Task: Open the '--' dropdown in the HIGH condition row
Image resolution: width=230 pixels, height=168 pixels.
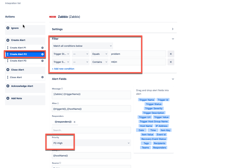Action: pyautogui.click(x=81, y=62)
